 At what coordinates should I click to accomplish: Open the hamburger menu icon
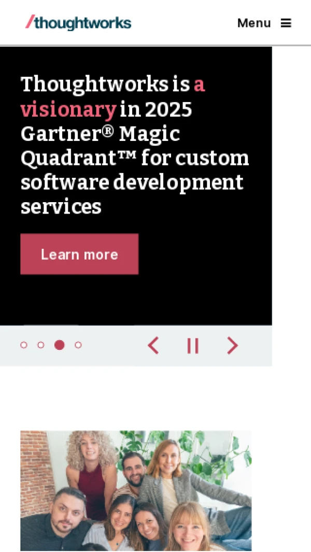[x=286, y=23]
